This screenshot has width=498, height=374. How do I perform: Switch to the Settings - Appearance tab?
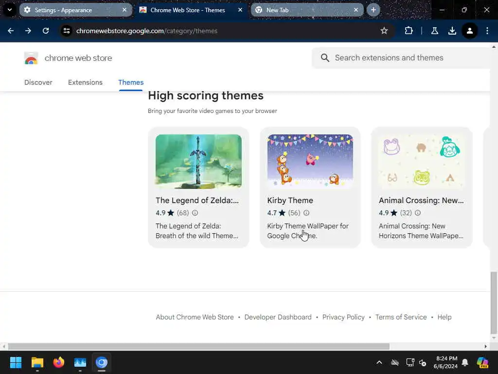point(75,10)
